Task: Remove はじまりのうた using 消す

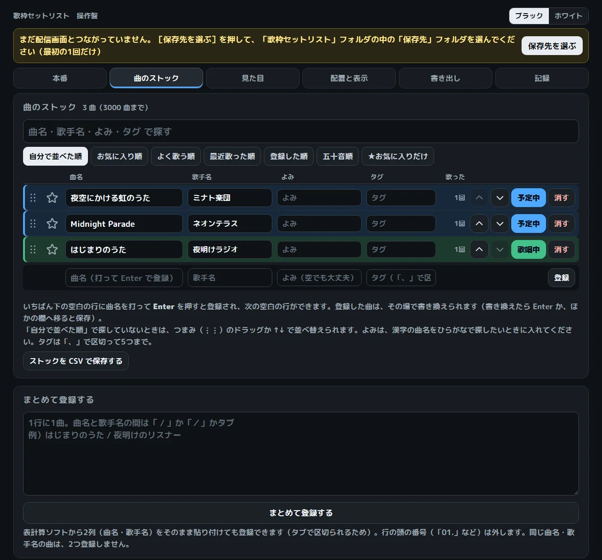Action: 561,249
